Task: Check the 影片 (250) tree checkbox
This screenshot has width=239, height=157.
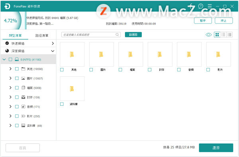Action: click(x=17, y=116)
